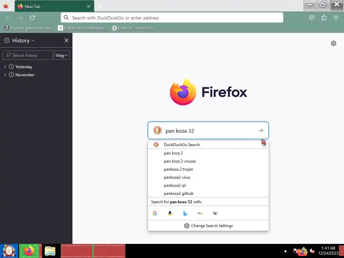Open the new tab plus button

click(x=100, y=6)
